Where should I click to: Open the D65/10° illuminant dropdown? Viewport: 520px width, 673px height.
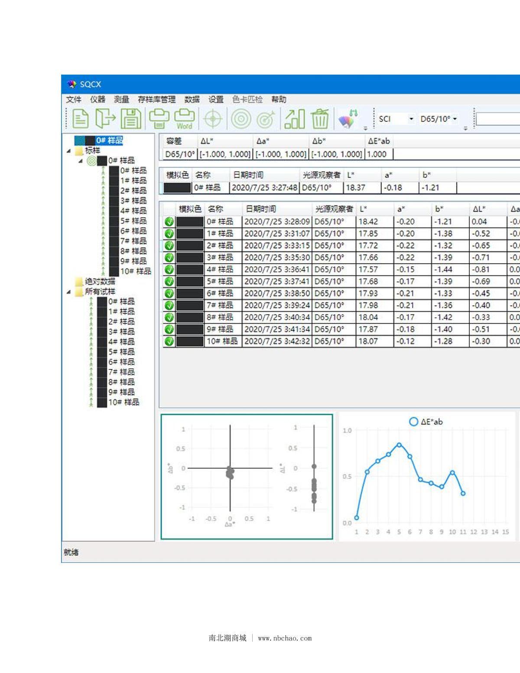(455, 119)
